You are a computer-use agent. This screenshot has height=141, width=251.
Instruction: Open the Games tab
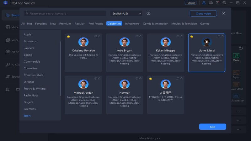tap(205, 24)
